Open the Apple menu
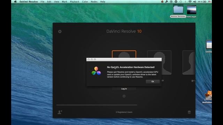Screen dimensions: 223x125 15,2
